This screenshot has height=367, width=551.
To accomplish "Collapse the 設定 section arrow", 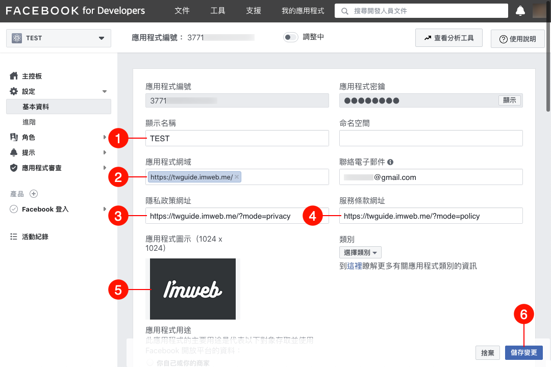I will pyautogui.click(x=105, y=92).
